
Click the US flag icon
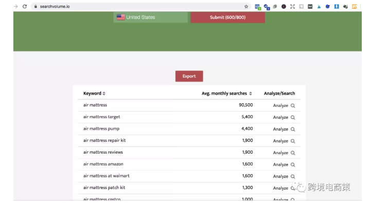121,17
